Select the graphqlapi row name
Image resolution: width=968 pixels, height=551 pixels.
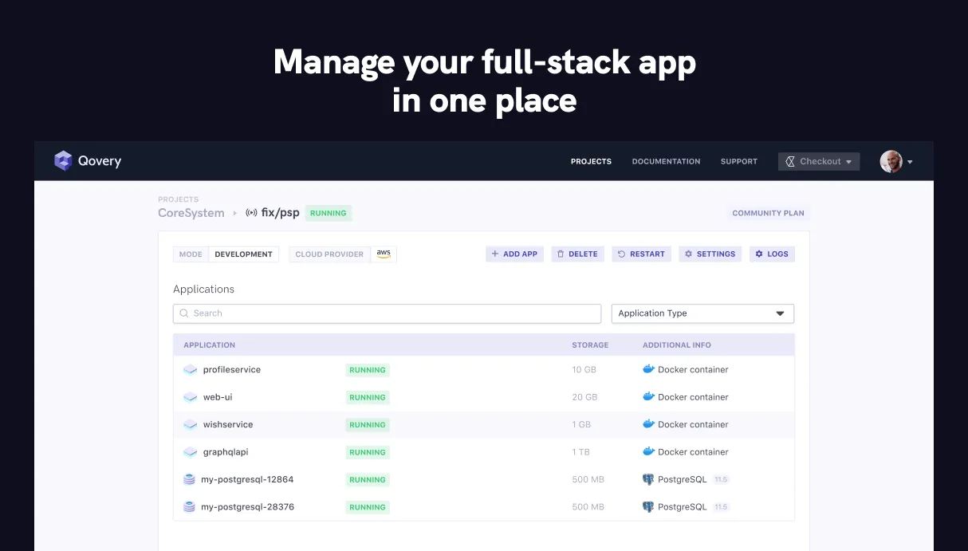[226, 452]
